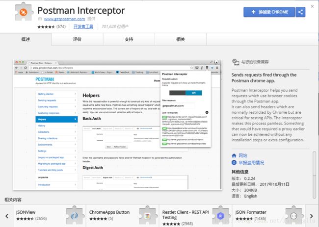Click the device compatibility icon
The width and height of the screenshot is (319, 227).
[x=236, y=62]
